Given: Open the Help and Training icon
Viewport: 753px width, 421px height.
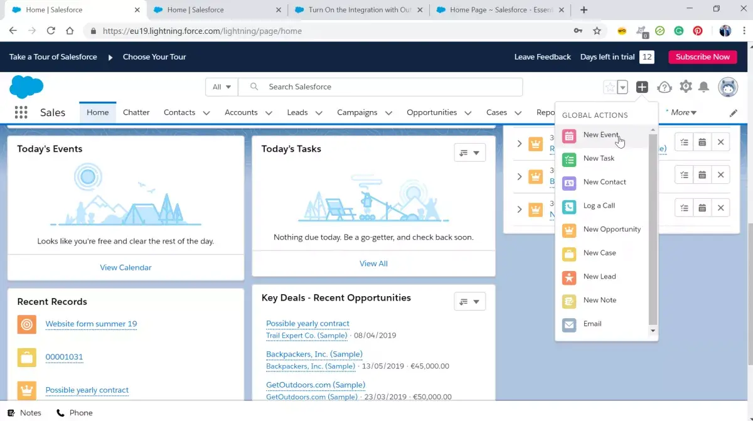Looking at the screenshot, I should pyautogui.click(x=665, y=87).
